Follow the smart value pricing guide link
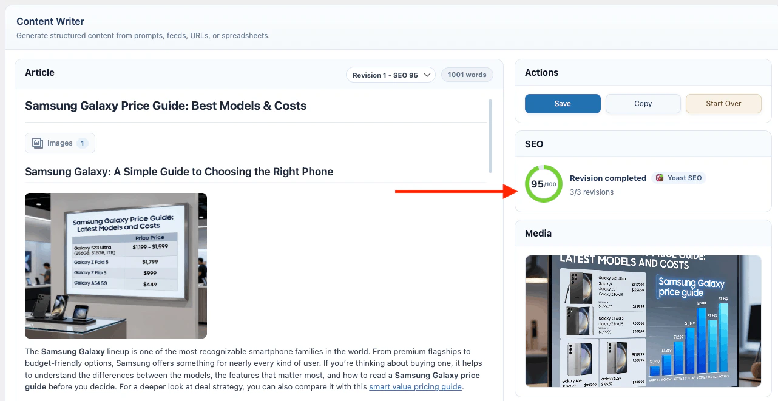Image resolution: width=778 pixels, height=401 pixels. [416, 387]
